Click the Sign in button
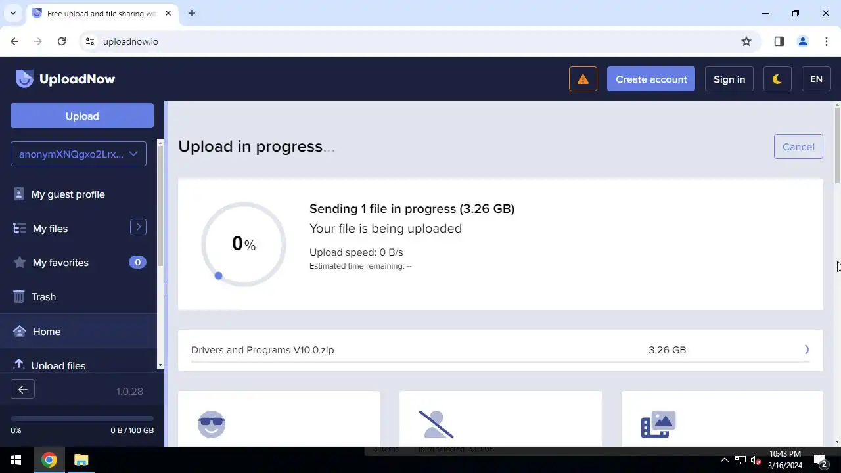The height and width of the screenshot is (473, 841). [x=729, y=79]
